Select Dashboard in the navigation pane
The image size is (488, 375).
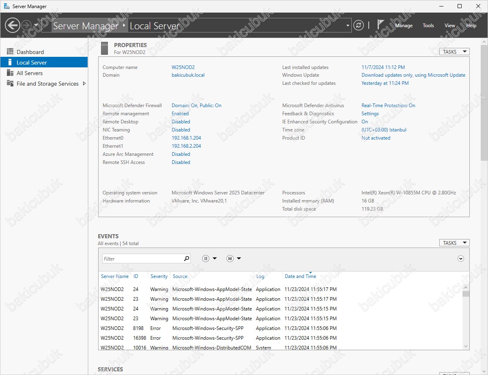point(44,52)
